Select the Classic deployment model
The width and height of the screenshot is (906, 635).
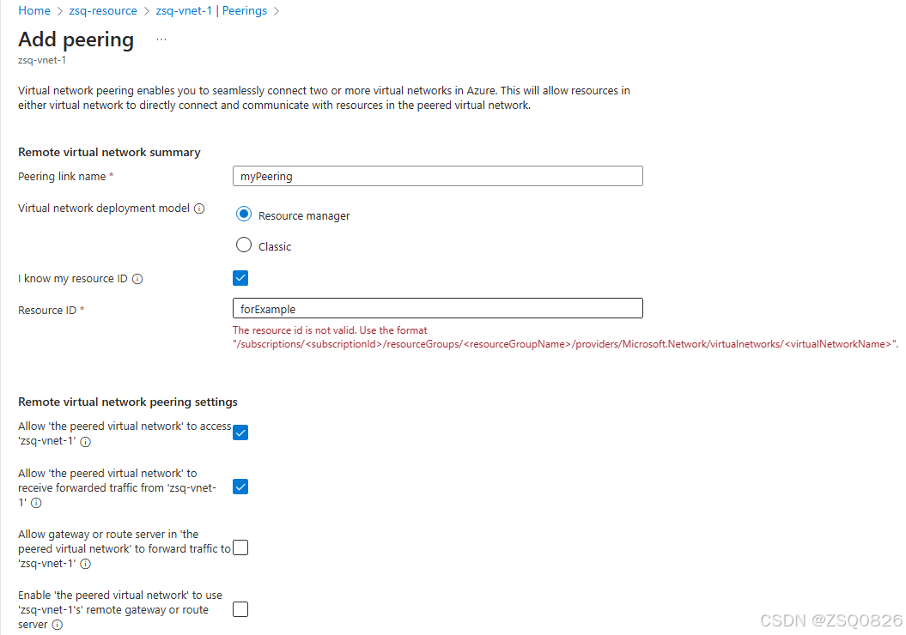[x=244, y=245]
